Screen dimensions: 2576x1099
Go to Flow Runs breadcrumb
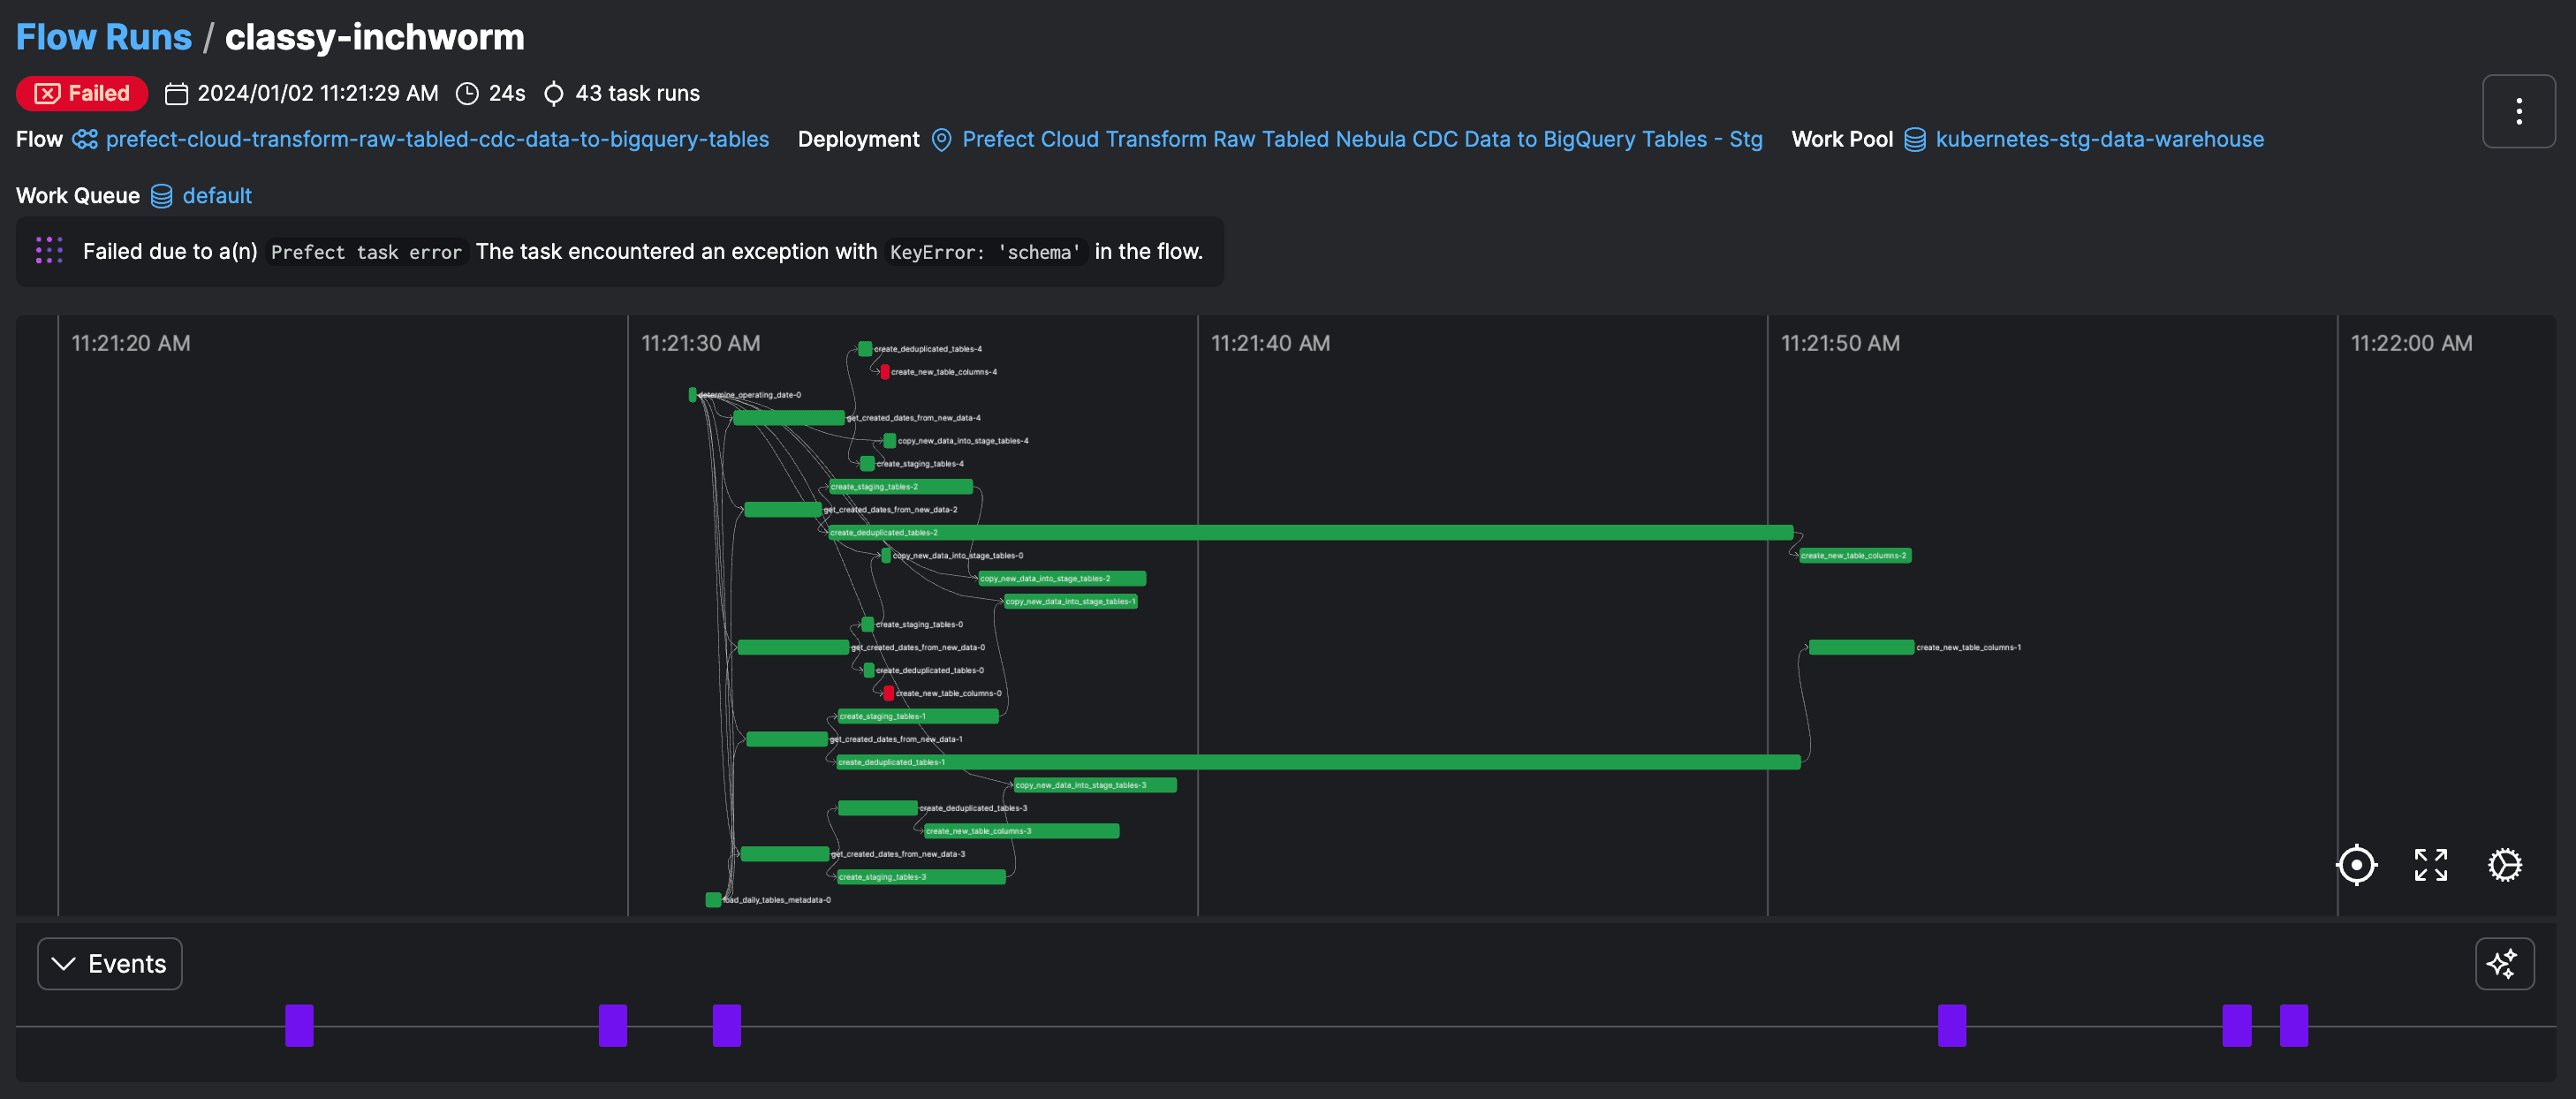pos(104,37)
